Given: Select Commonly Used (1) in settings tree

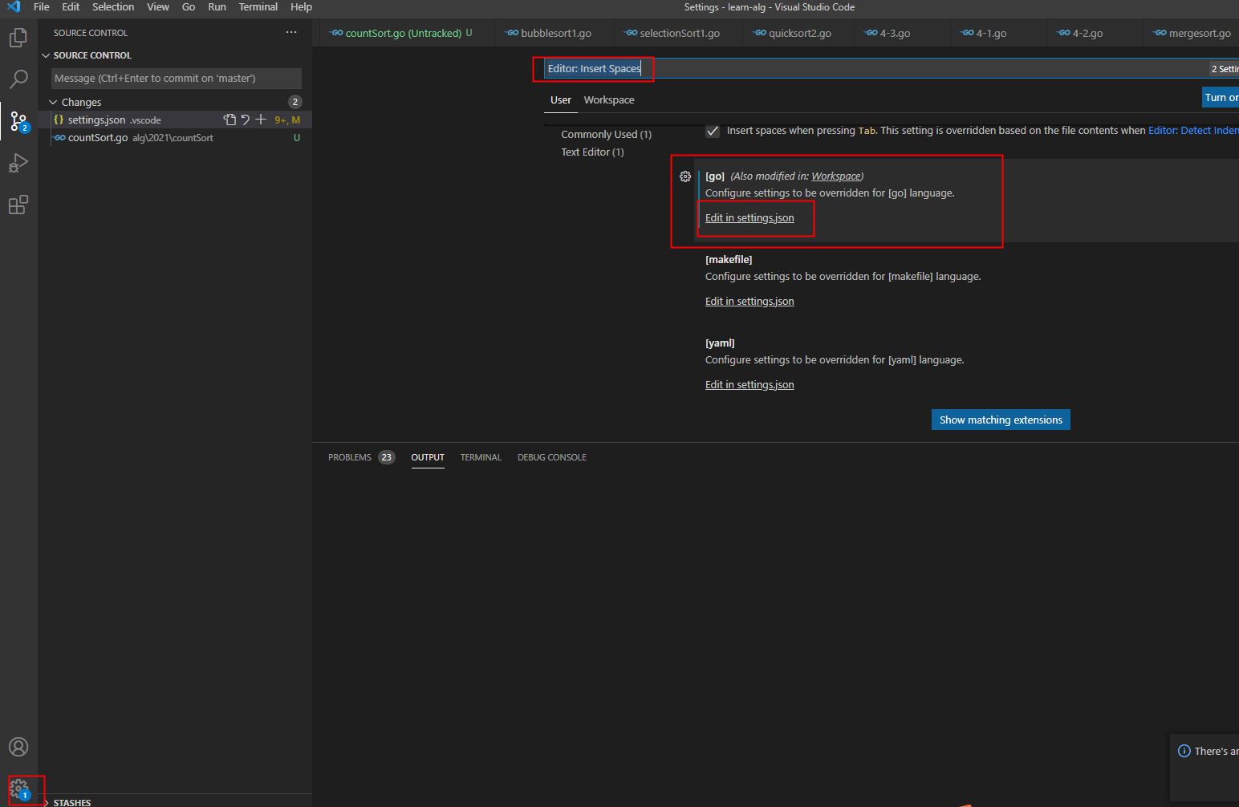Looking at the screenshot, I should coord(606,135).
